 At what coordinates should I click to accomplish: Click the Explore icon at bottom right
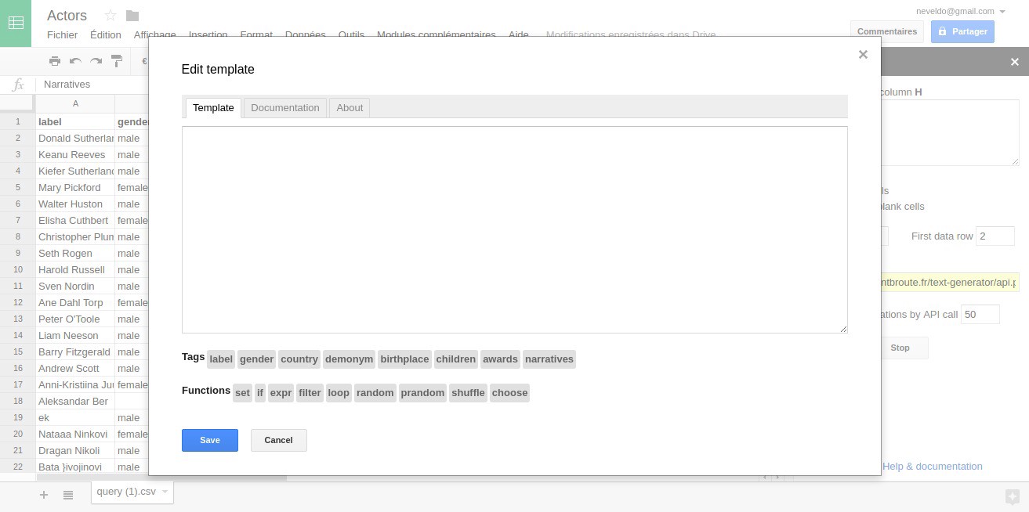click(x=1013, y=496)
